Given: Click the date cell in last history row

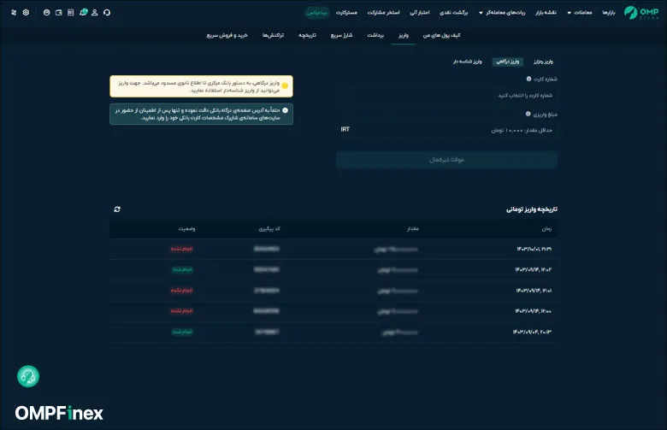Looking at the screenshot, I should click(x=532, y=332).
